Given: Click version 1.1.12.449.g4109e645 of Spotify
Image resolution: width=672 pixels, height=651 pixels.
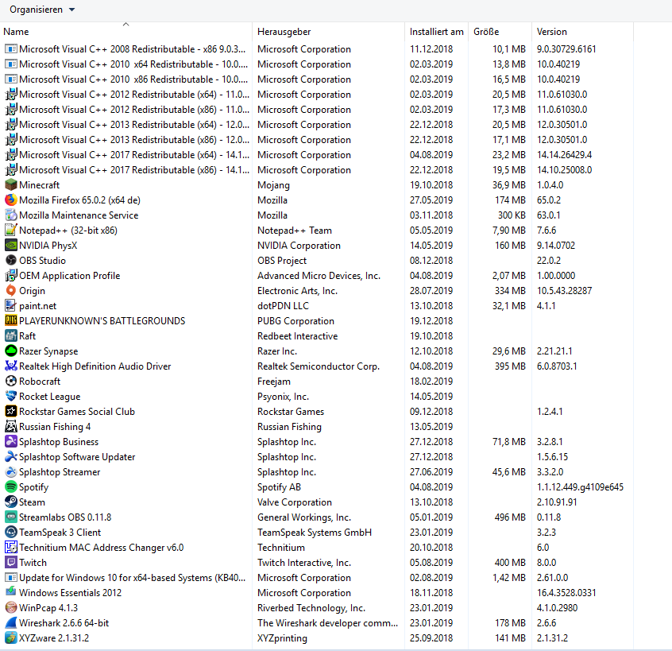Looking at the screenshot, I should [x=580, y=486].
